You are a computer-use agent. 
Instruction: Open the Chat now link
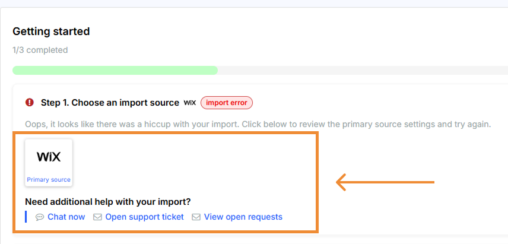click(x=66, y=217)
